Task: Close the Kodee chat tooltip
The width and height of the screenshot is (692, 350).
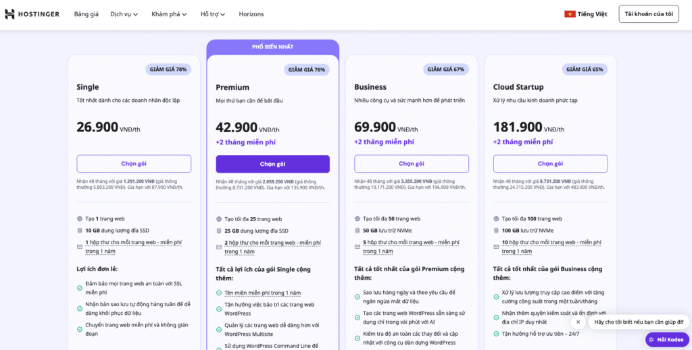Action: [x=578, y=322]
